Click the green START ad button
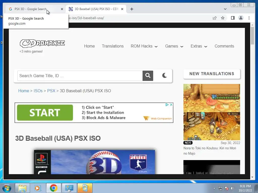The width and height of the screenshot is (258, 193). click(45, 113)
